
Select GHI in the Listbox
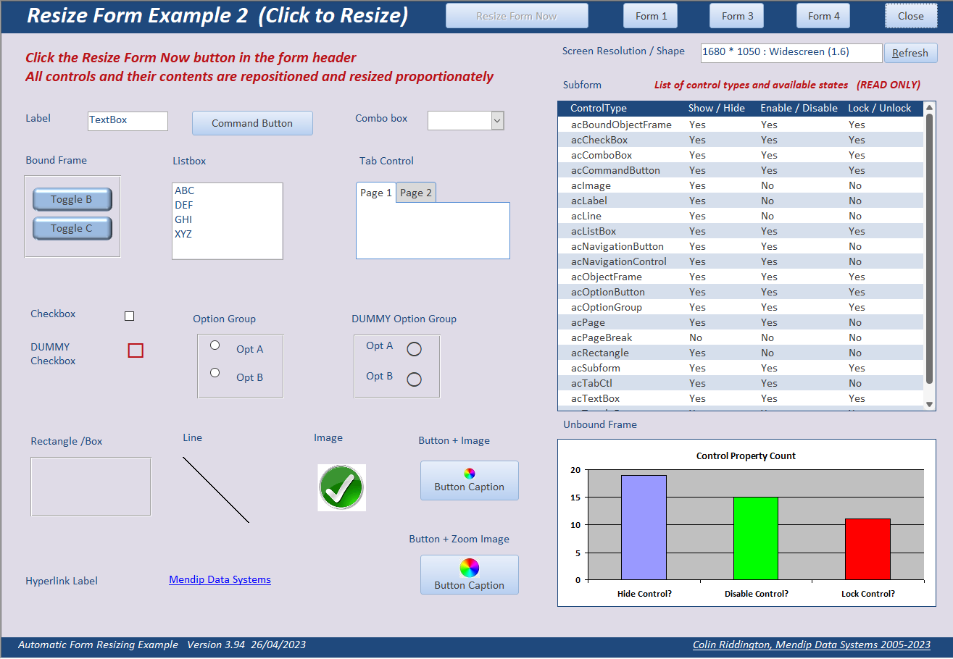click(x=227, y=219)
